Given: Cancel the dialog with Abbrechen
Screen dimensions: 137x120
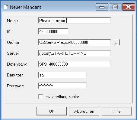Looking at the screenshot, I should pos(84,111).
